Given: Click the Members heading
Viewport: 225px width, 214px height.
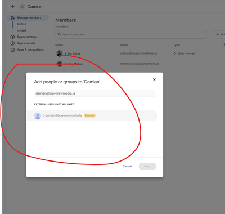Looking at the screenshot, I should point(66,20).
